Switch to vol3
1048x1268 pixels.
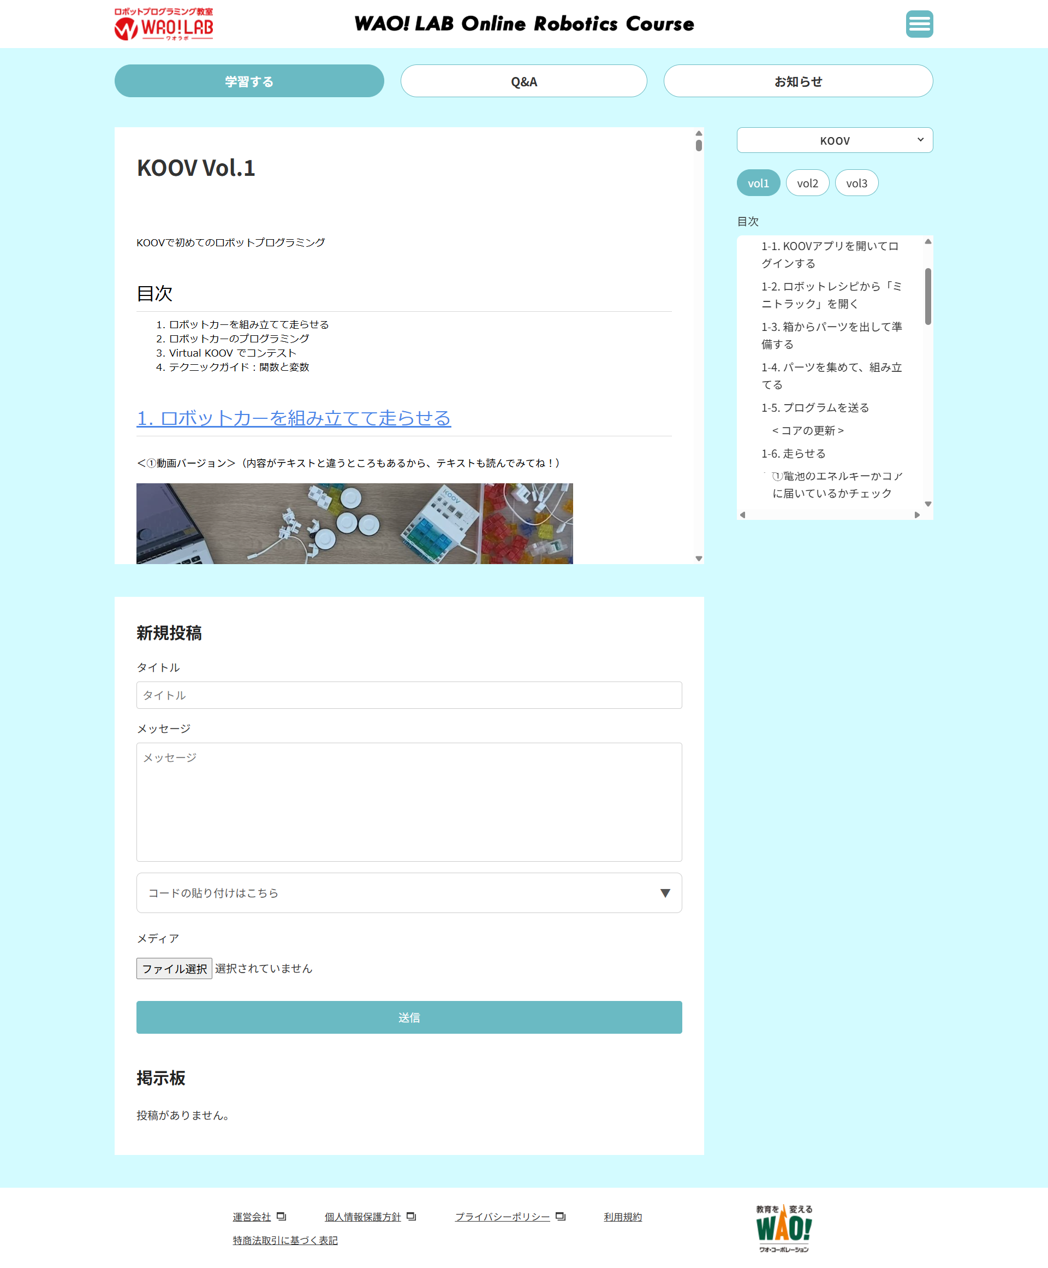click(856, 183)
